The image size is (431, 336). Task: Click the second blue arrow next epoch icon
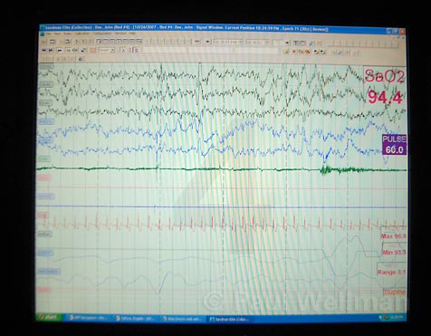[51, 51]
